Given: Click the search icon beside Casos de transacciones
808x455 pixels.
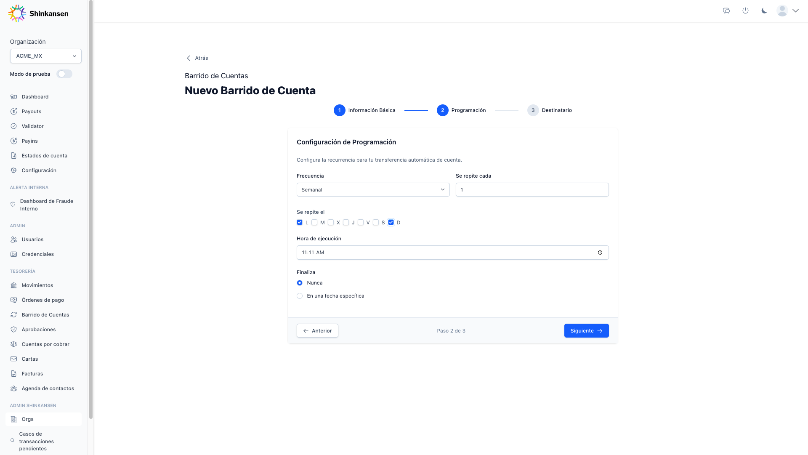Looking at the screenshot, I should [x=12, y=440].
